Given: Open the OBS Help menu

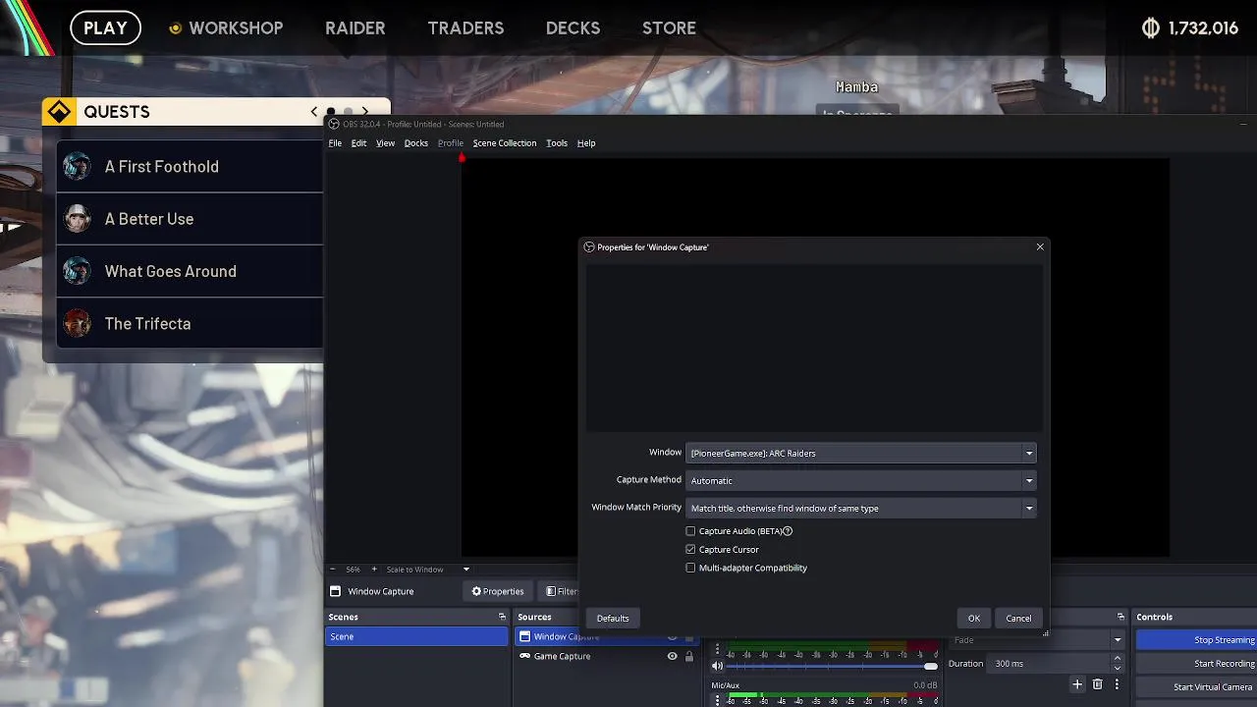Looking at the screenshot, I should (586, 143).
